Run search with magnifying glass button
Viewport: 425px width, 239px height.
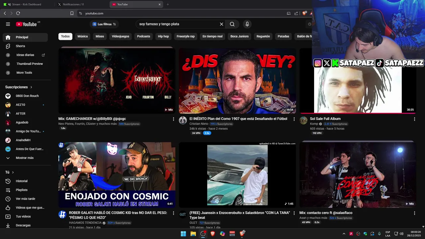[232, 24]
